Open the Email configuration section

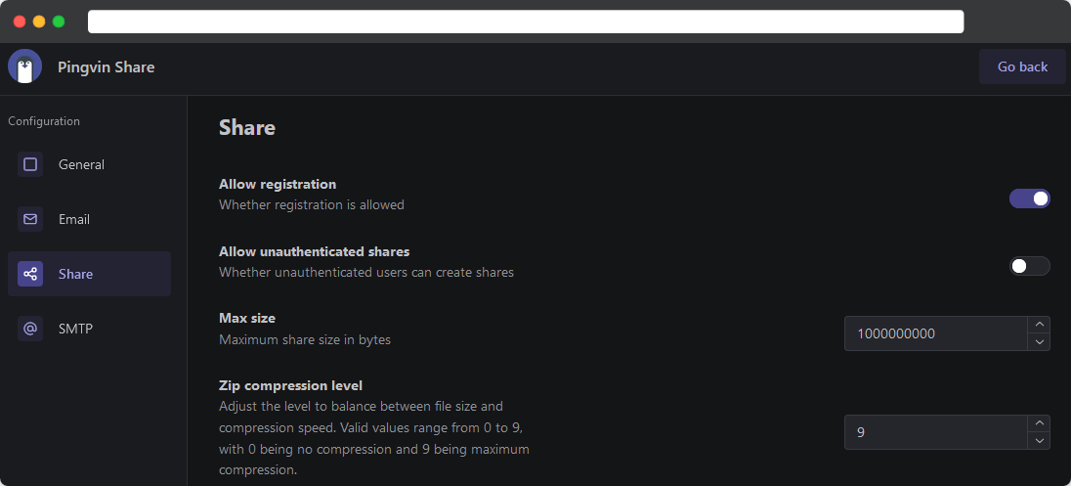[90, 219]
